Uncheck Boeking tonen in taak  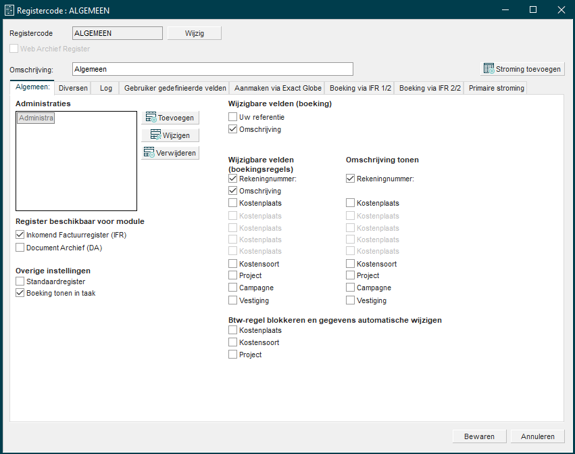[20, 293]
